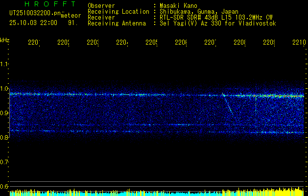Select the filename UT2510032200.pn
Image resolution: width=308 pixels, height=196 pixels.
click(35, 13)
